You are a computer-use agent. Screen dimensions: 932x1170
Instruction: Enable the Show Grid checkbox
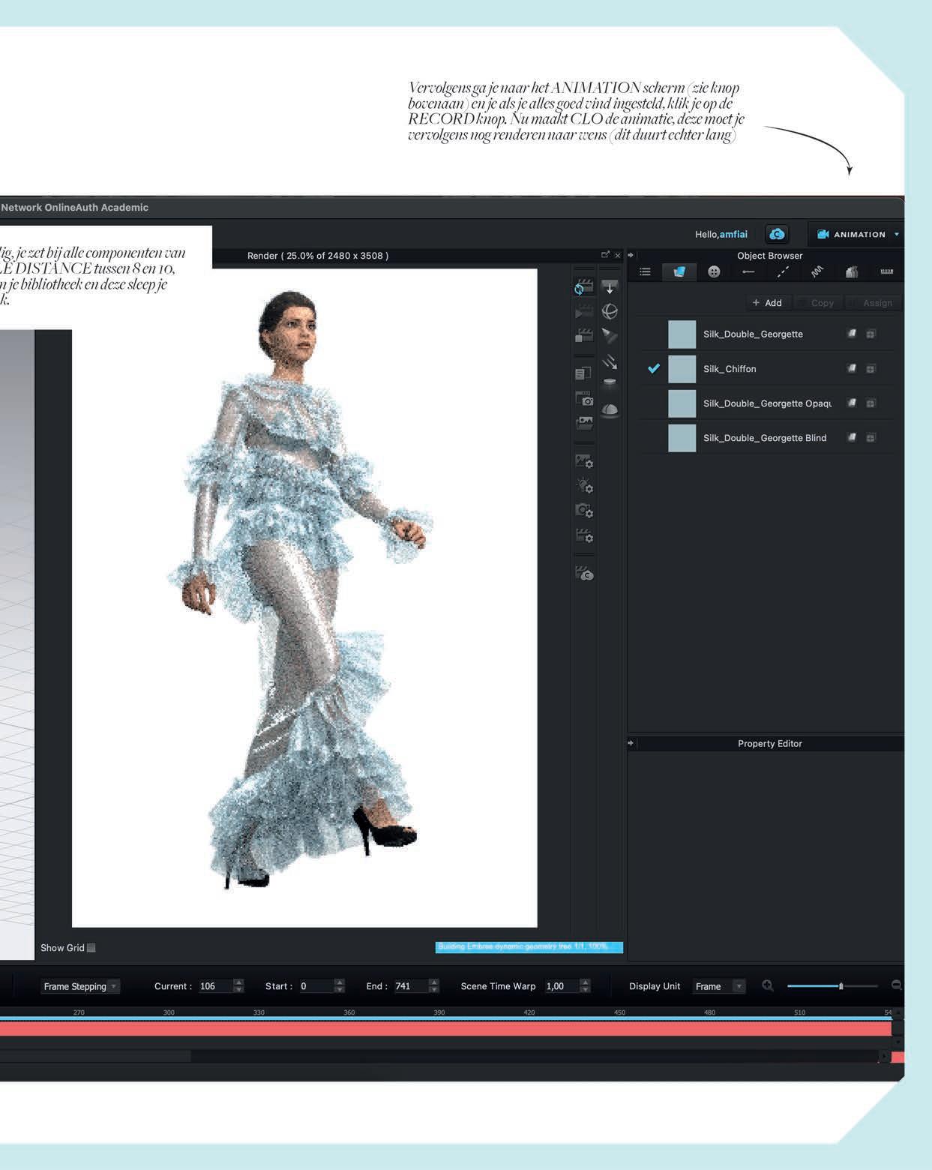(x=91, y=948)
